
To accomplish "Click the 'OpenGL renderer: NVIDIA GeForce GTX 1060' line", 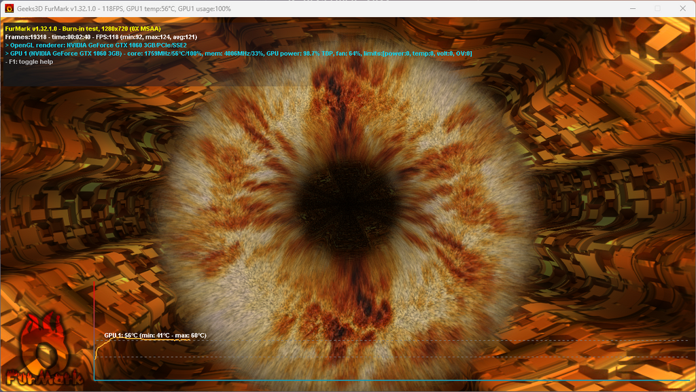I will (96, 46).
